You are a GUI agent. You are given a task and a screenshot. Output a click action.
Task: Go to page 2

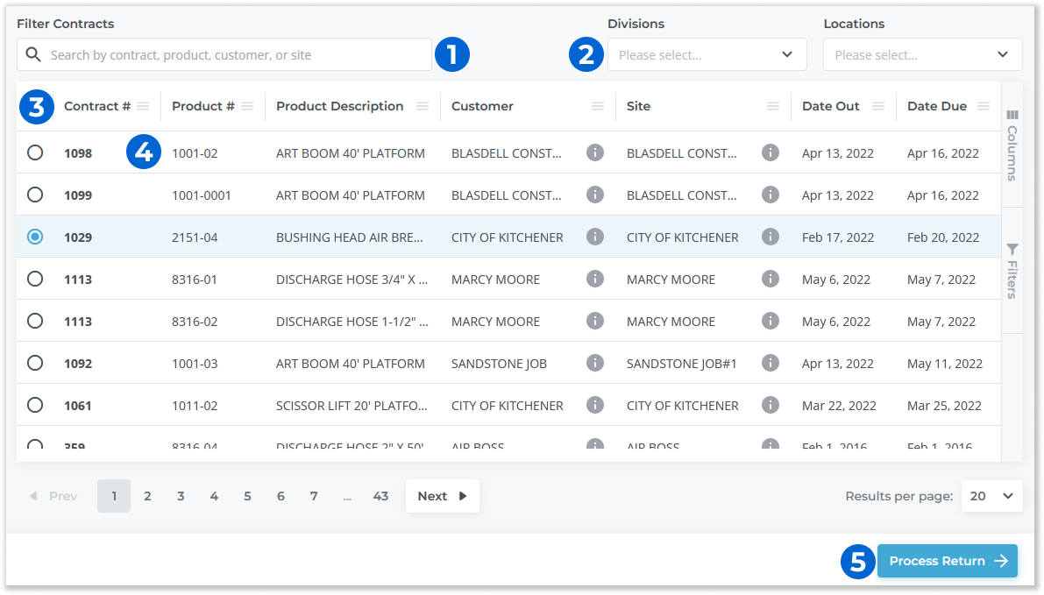pos(147,496)
